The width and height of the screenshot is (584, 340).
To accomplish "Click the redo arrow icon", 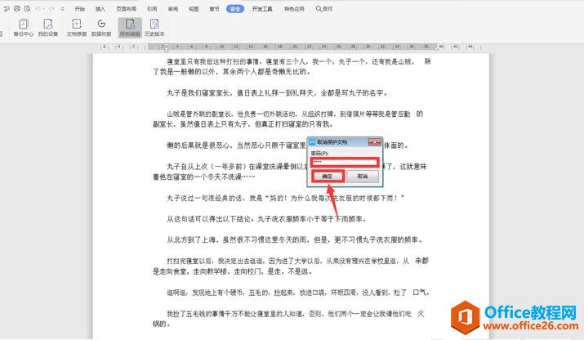I will [51, 8].
